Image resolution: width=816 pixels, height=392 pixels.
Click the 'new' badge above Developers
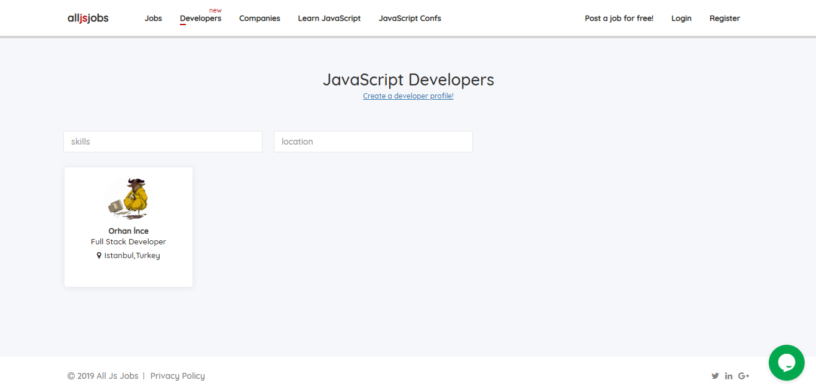(x=215, y=10)
